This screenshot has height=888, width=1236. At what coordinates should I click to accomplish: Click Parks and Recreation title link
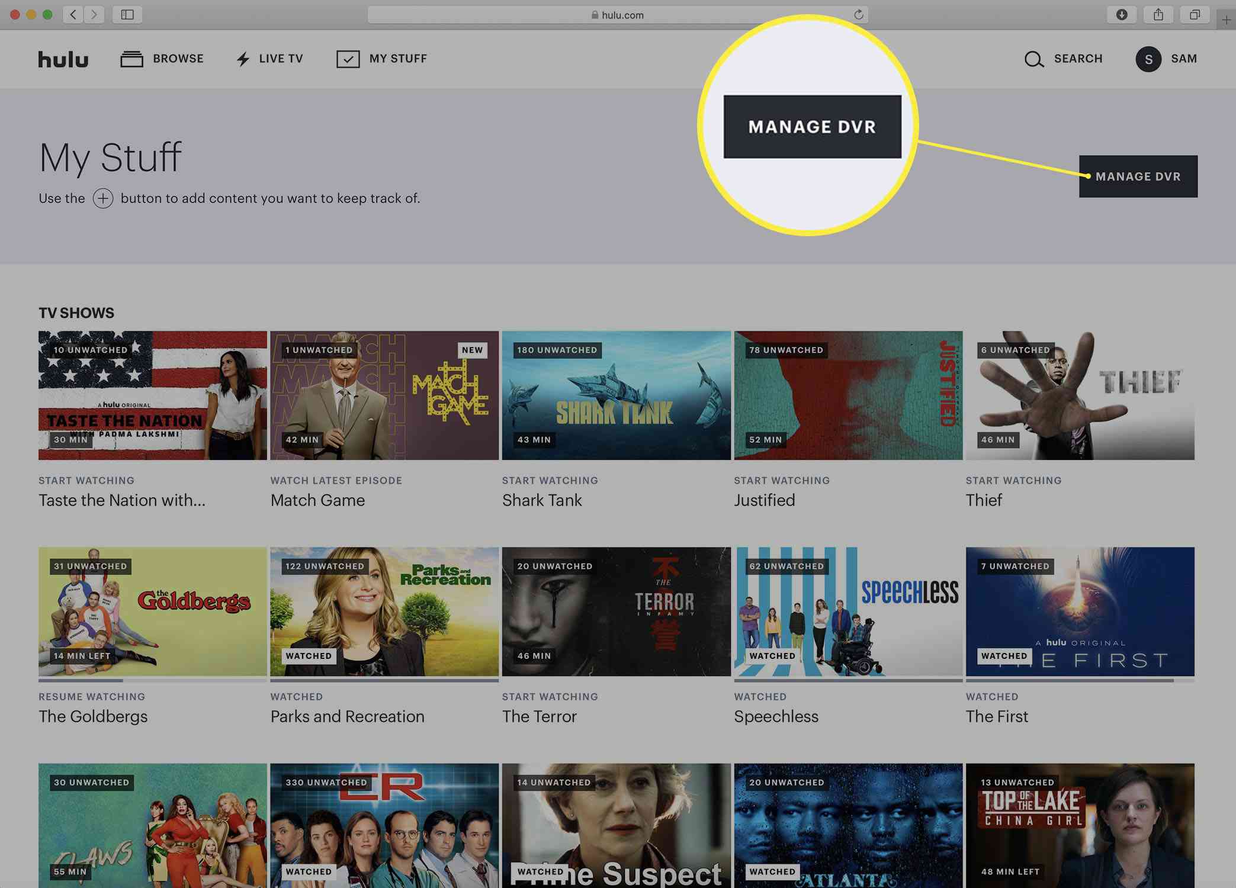point(348,716)
